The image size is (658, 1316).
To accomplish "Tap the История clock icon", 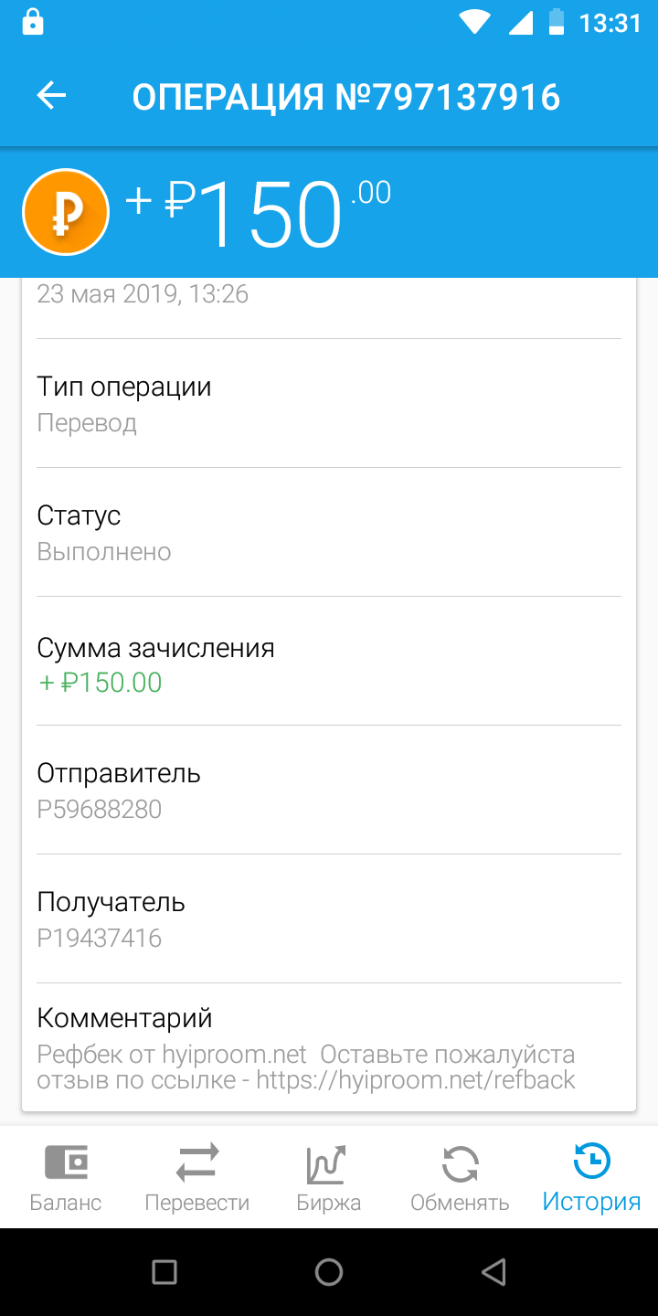I will [591, 1162].
